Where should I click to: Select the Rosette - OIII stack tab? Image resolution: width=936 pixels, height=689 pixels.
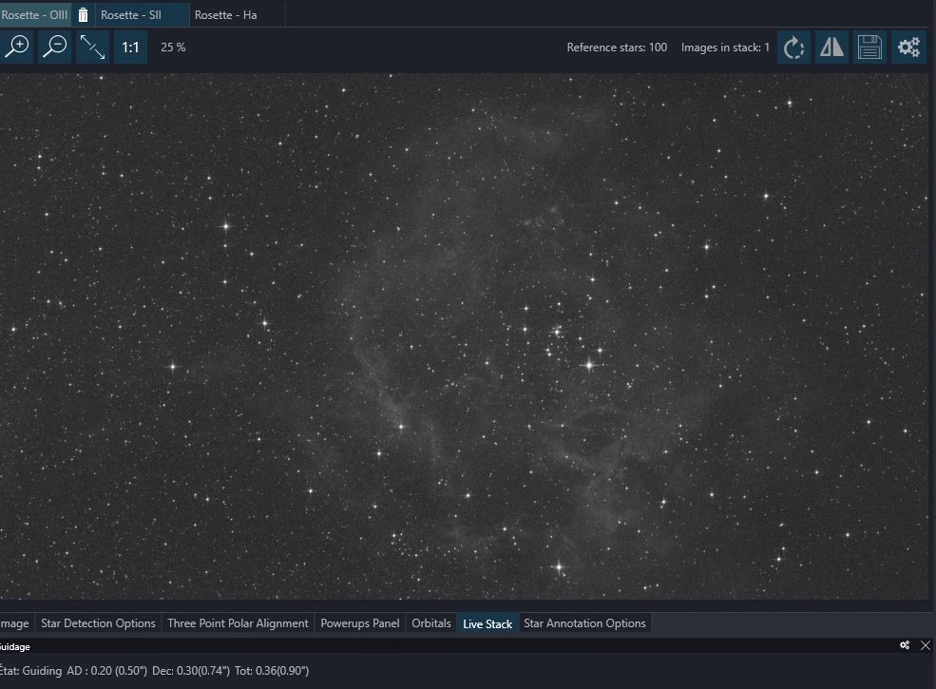point(34,15)
